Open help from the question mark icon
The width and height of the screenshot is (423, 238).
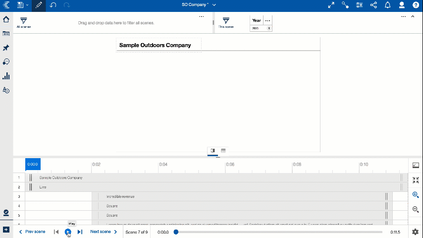(416, 5)
